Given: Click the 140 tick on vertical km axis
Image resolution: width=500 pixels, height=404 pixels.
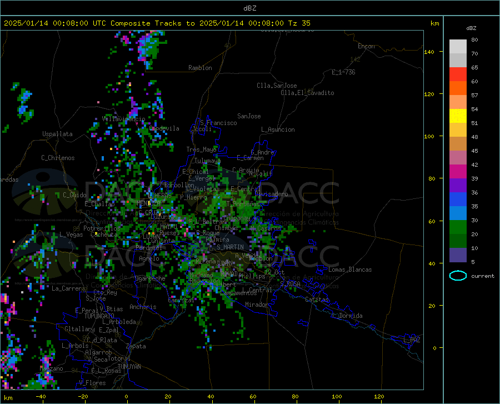Looking at the screenshot, I should click(x=429, y=52).
